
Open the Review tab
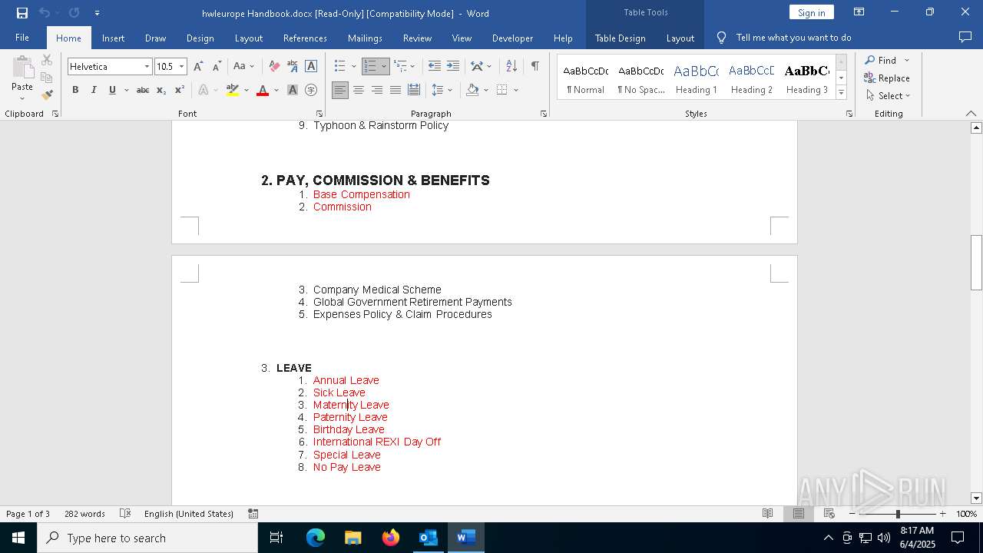click(417, 38)
